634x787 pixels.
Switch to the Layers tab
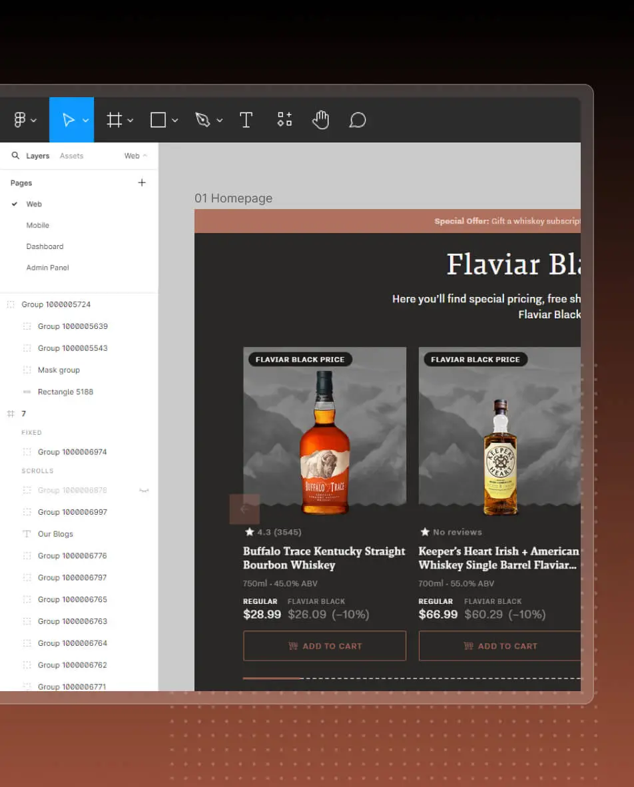[x=38, y=156]
